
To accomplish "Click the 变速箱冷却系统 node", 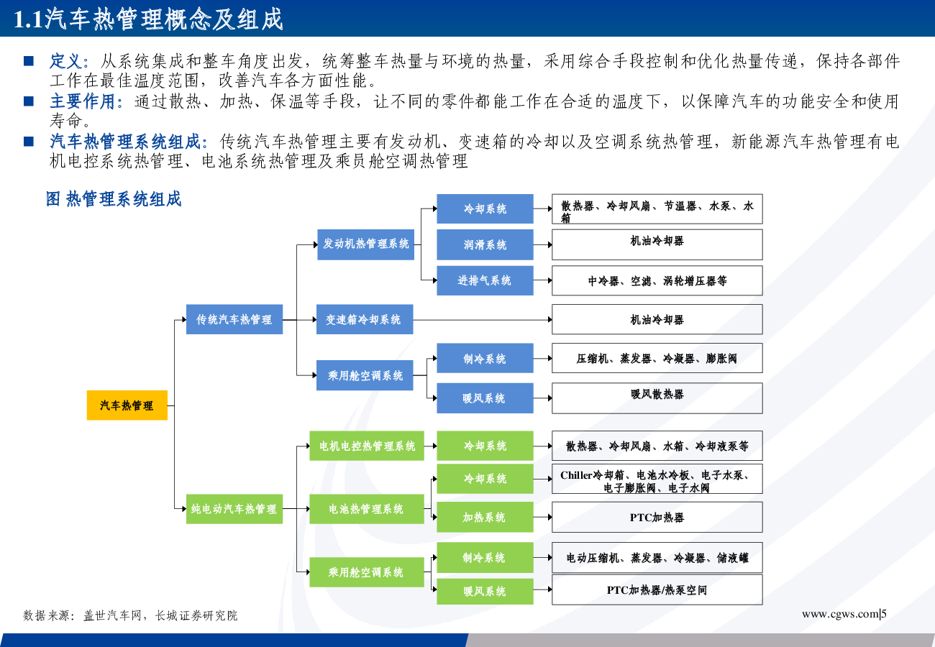I will pos(365,319).
